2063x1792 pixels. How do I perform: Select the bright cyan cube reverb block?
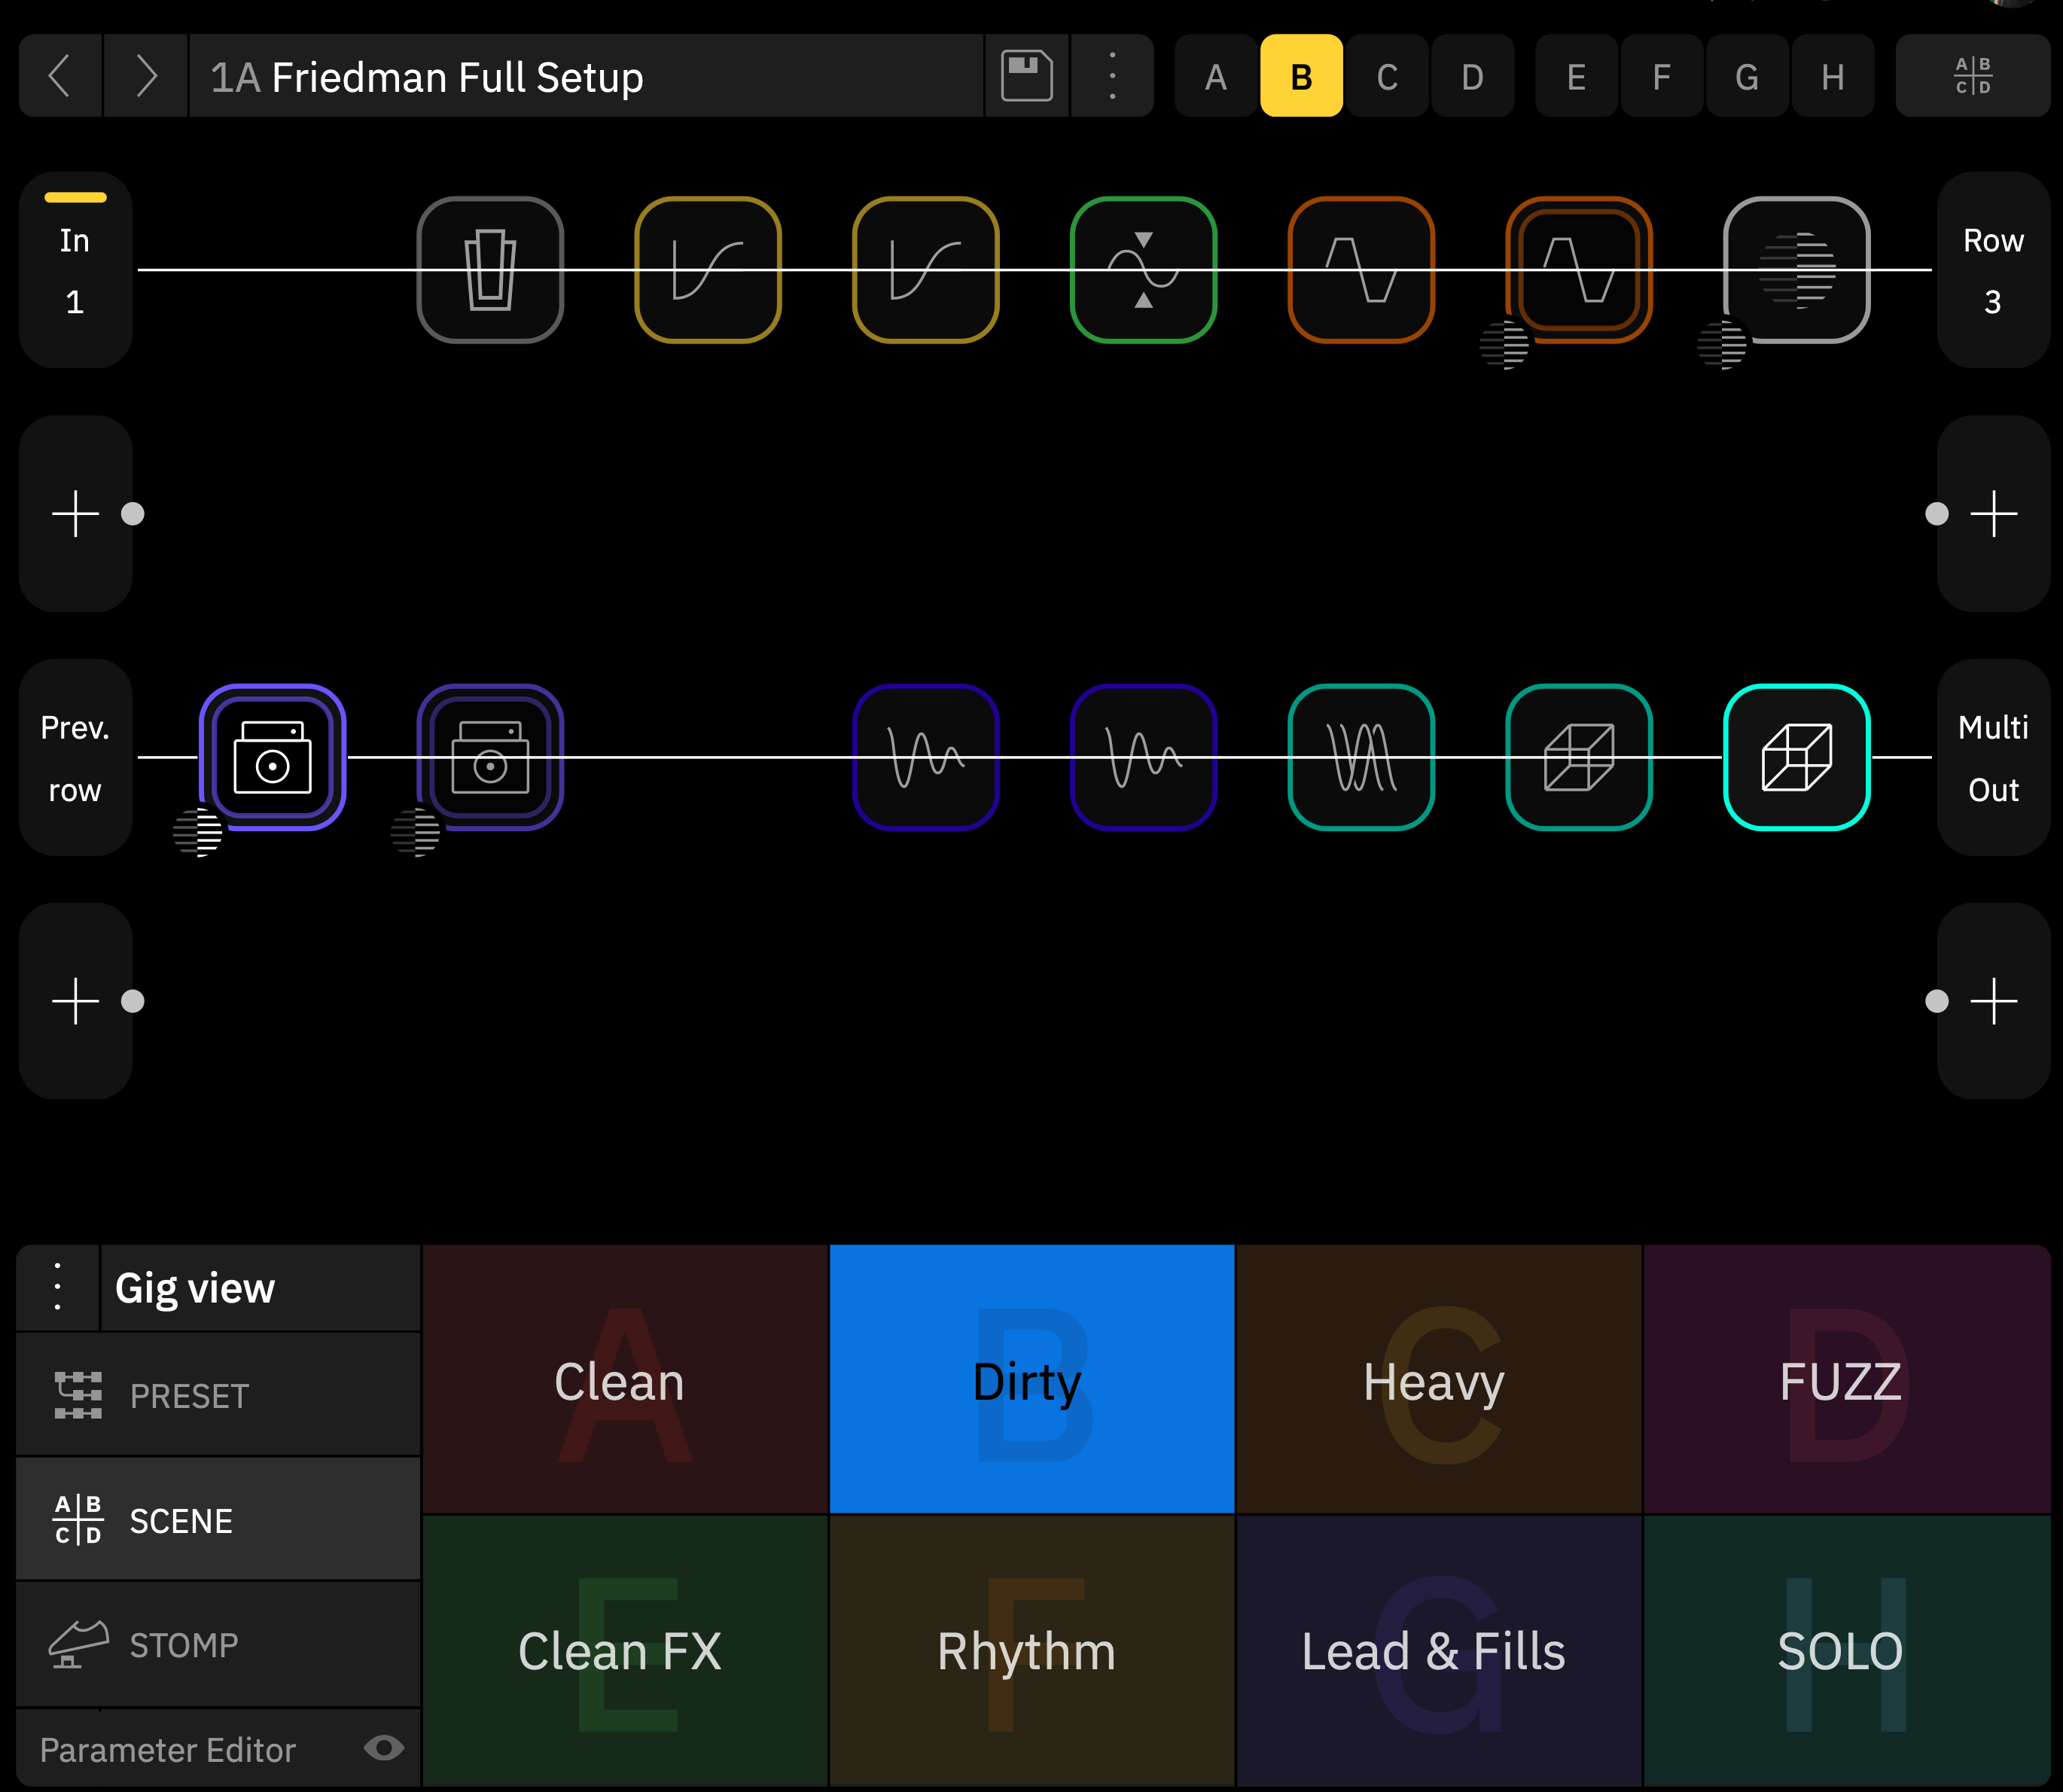click(1797, 758)
